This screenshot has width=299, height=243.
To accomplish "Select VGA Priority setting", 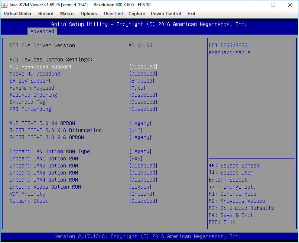I will click(27, 194).
